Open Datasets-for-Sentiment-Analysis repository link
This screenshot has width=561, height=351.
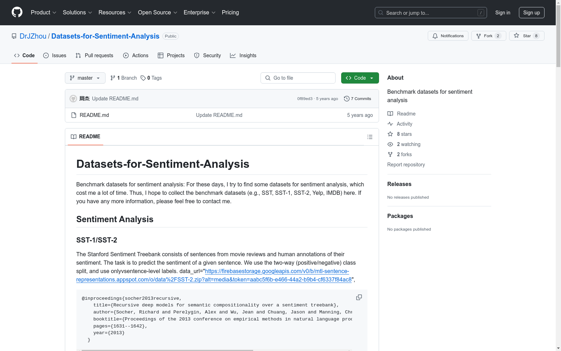click(x=105, y=36)
